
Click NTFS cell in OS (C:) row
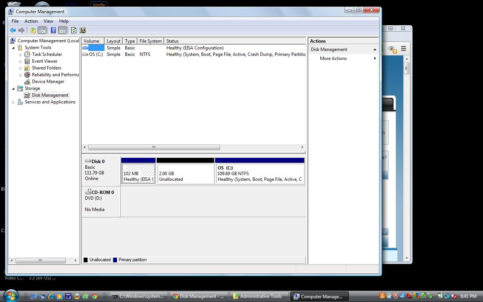(145, 54)
